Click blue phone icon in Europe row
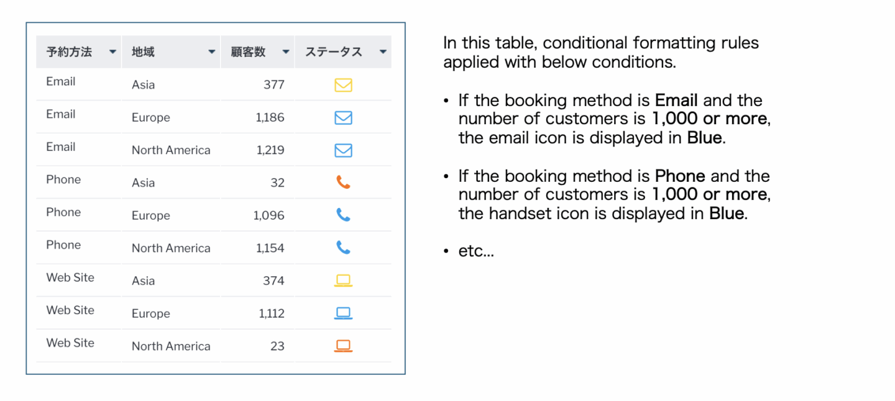This screenshot has height=401, width=895. (343, 215)
